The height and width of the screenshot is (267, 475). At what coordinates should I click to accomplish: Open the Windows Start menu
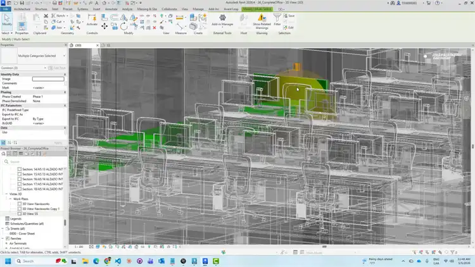[x=8, y=261]
